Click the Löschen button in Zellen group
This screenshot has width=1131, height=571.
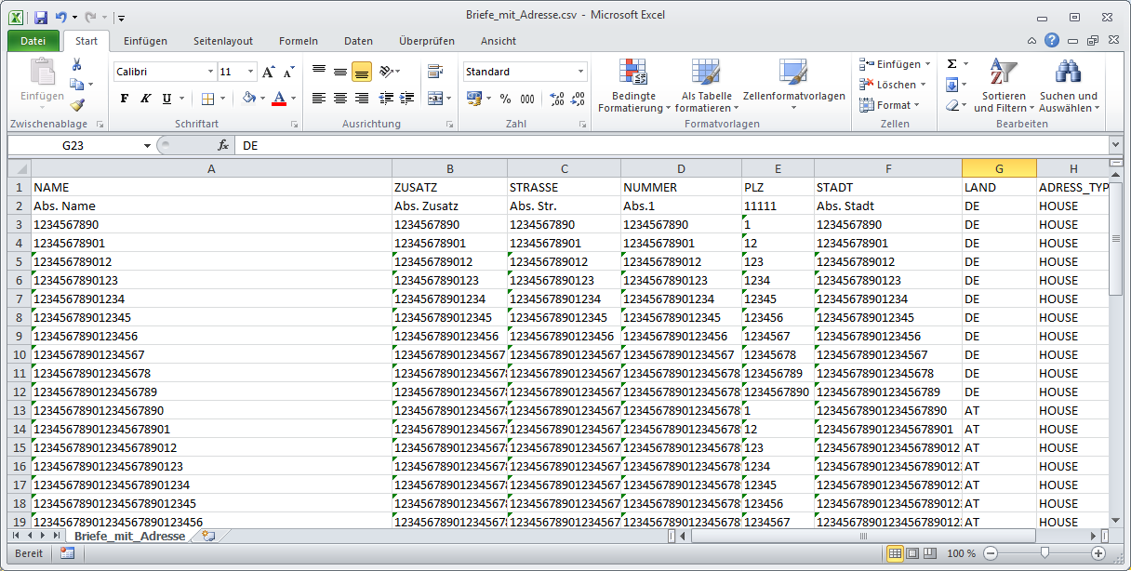(x=888, y=85)
